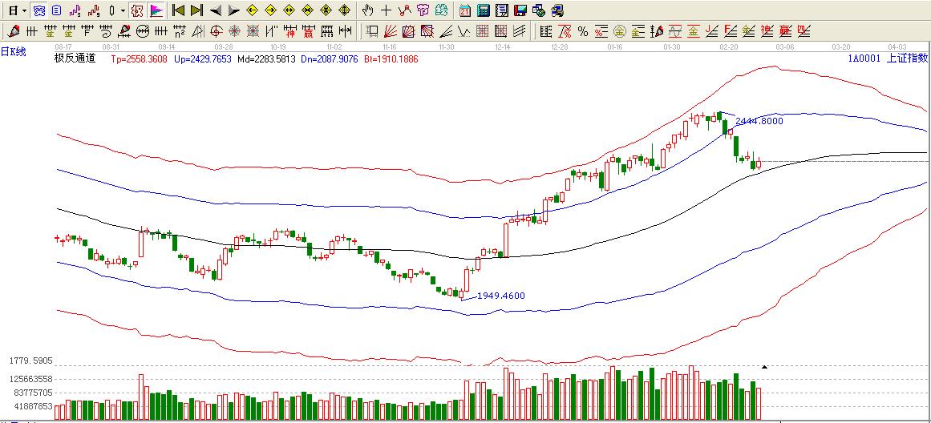Open the calculator tool

(x=484, y=10)
